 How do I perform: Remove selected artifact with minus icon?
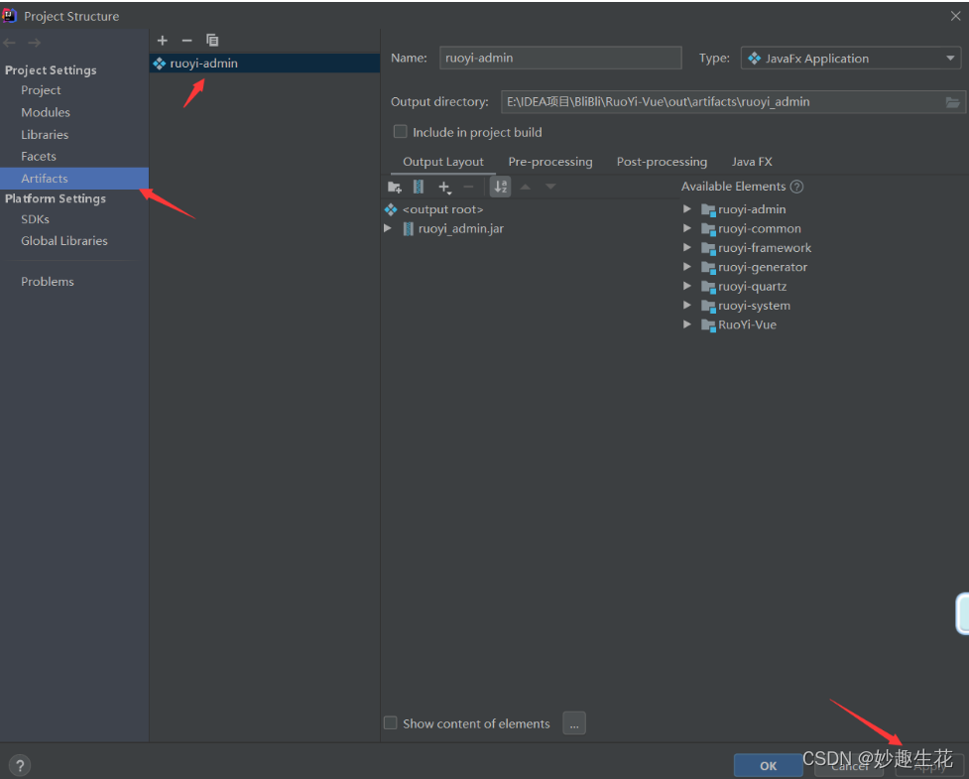(x=186, y=40)
